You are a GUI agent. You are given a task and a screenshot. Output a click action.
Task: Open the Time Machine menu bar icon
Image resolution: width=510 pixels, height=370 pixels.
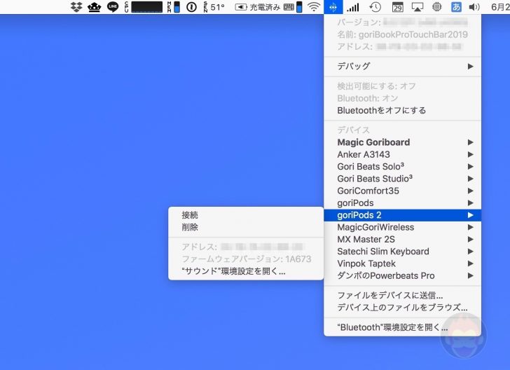[x=375, y=7]
